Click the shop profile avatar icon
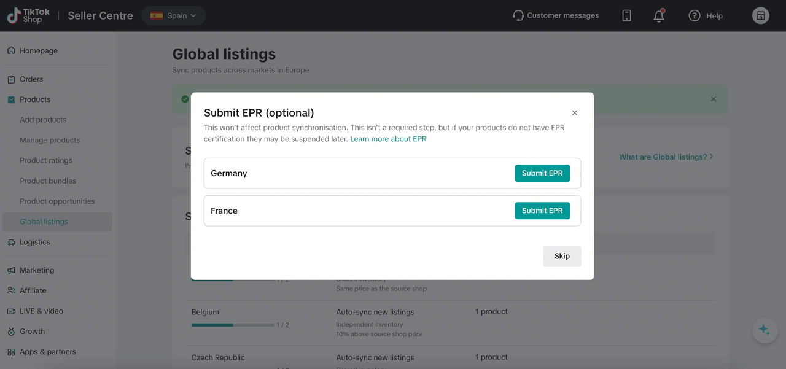786x369 pixels. click(761, 16)
